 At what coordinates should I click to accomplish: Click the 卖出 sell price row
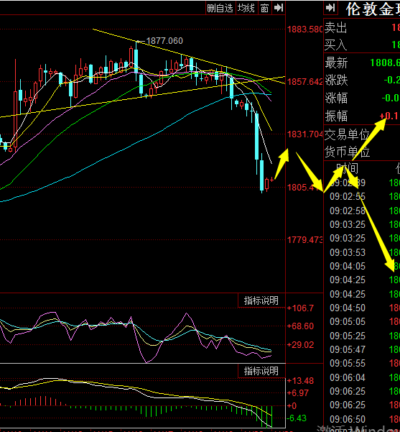point(362,27)
